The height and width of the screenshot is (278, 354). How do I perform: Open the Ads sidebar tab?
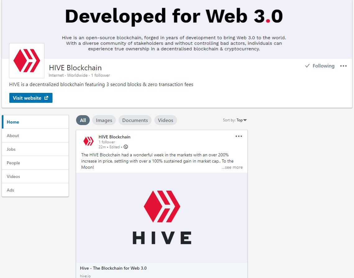(x=35, y=190)
